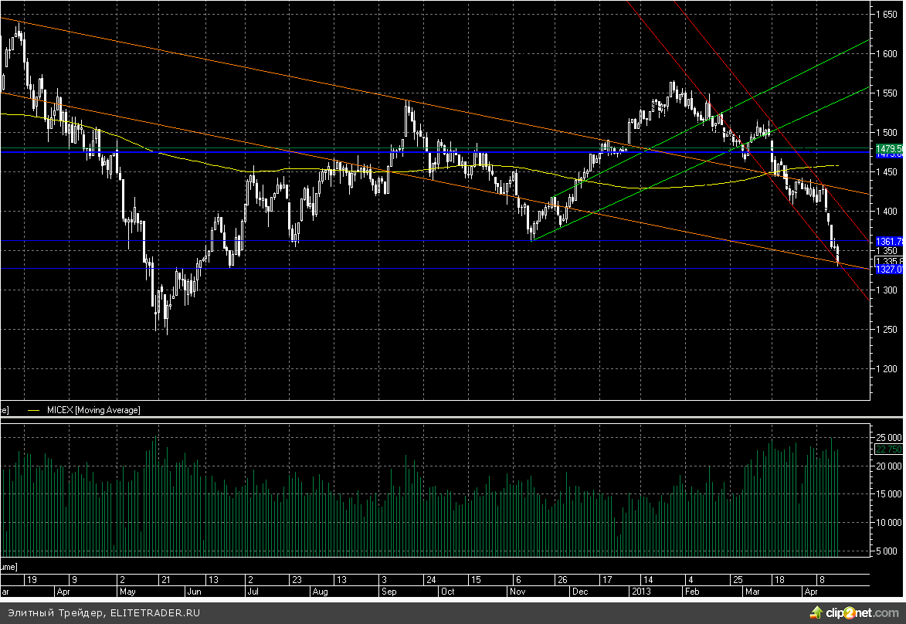Click the May month label on time axis
906x624 pixels.
127,592
